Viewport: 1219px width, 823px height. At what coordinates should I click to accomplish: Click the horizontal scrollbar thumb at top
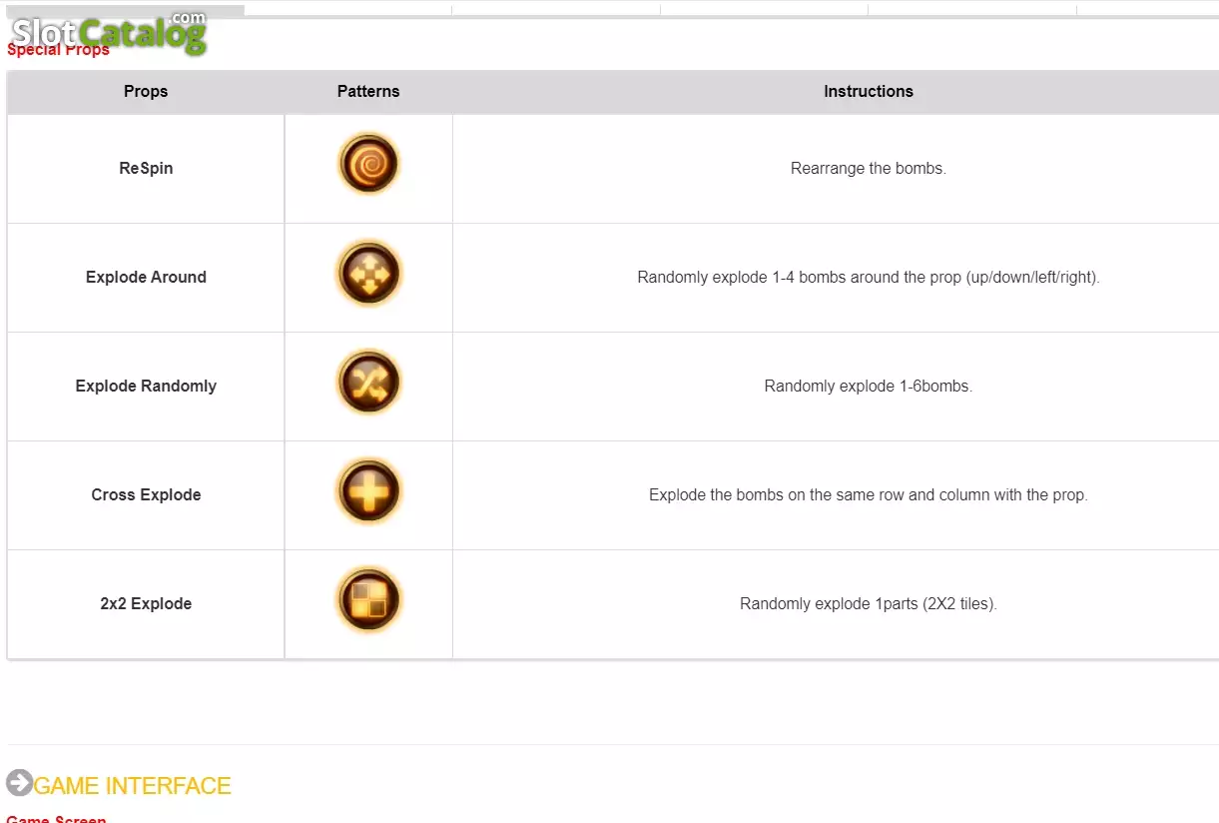pyautogui.click(x=126, y=10)
